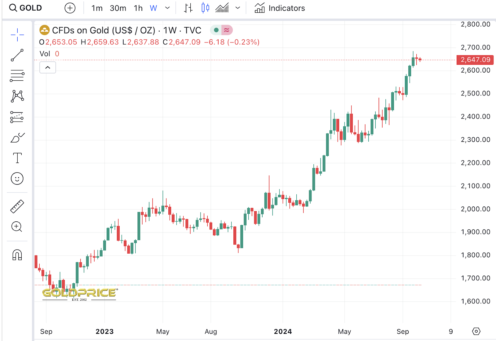Toggle the magnet snap mode
The image size is (496, 341).
[x=17, y=255]
